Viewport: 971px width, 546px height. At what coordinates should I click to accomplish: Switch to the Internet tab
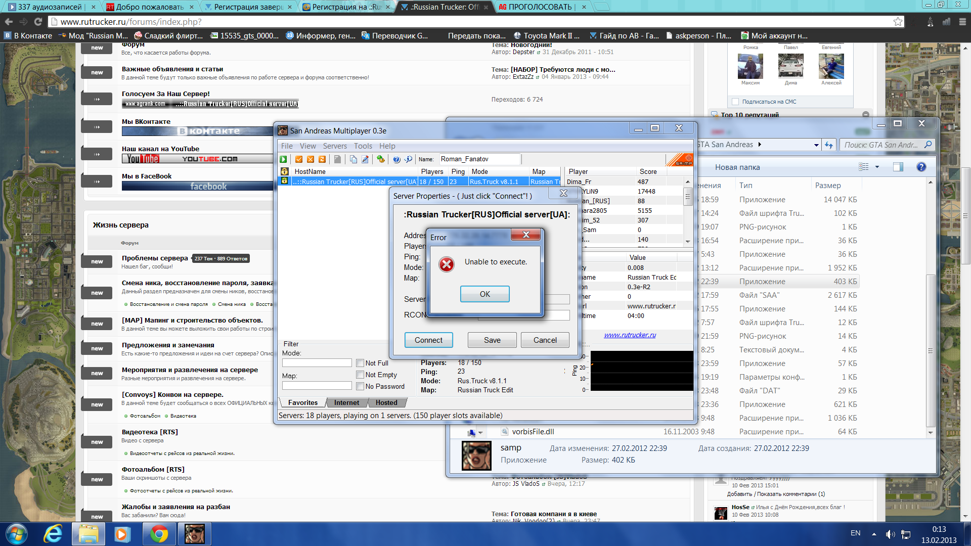point(346,402)
